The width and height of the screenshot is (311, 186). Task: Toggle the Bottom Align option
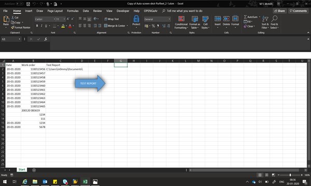(x=89, y=19)
